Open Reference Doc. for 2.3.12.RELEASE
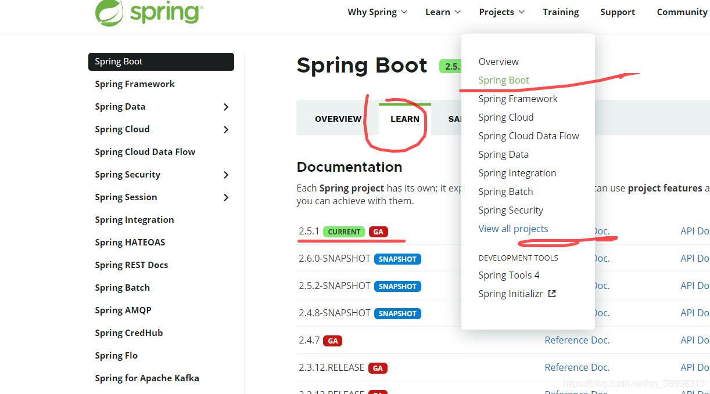The width and height of the screenshot is (710, 394). coord(577,367)
